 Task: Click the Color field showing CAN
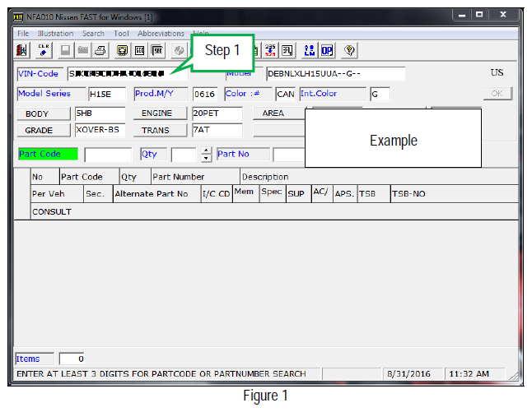pos(285,94)
